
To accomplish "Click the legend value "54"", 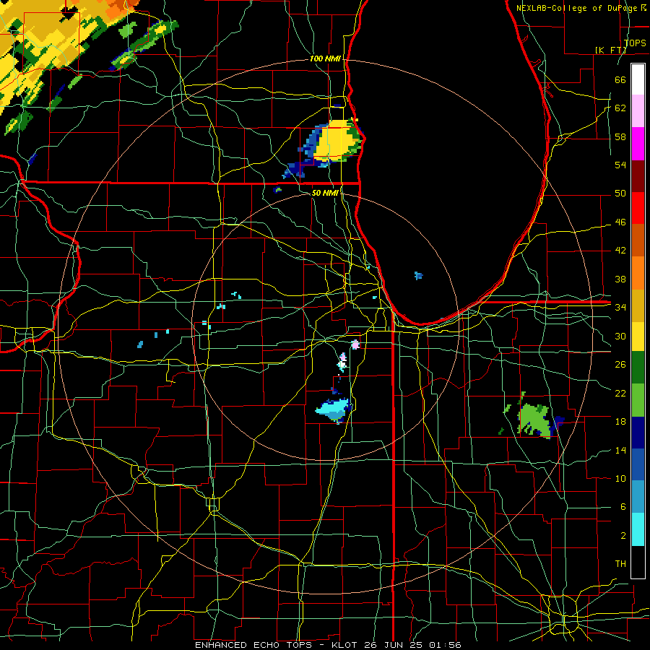I will (620, 165).
